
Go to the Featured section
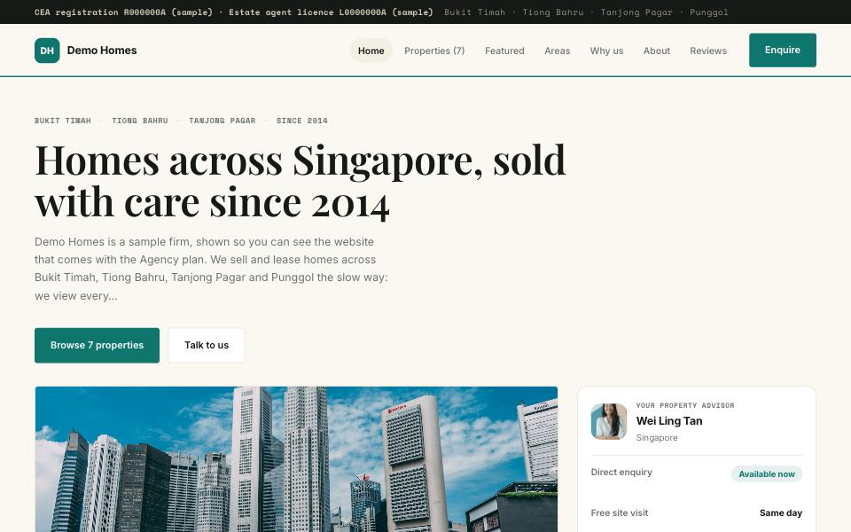504,51
